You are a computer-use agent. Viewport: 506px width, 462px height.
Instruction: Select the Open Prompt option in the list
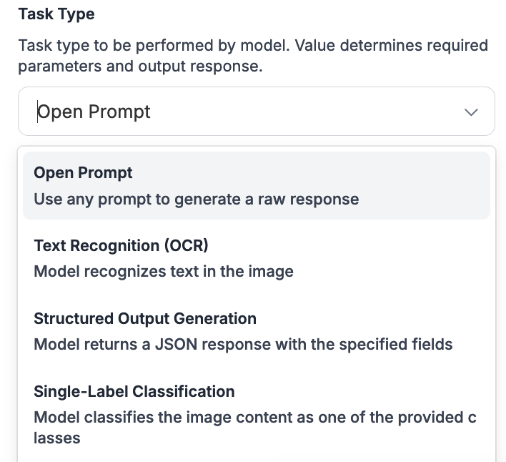pyautogui.click(x=256, y=185)
